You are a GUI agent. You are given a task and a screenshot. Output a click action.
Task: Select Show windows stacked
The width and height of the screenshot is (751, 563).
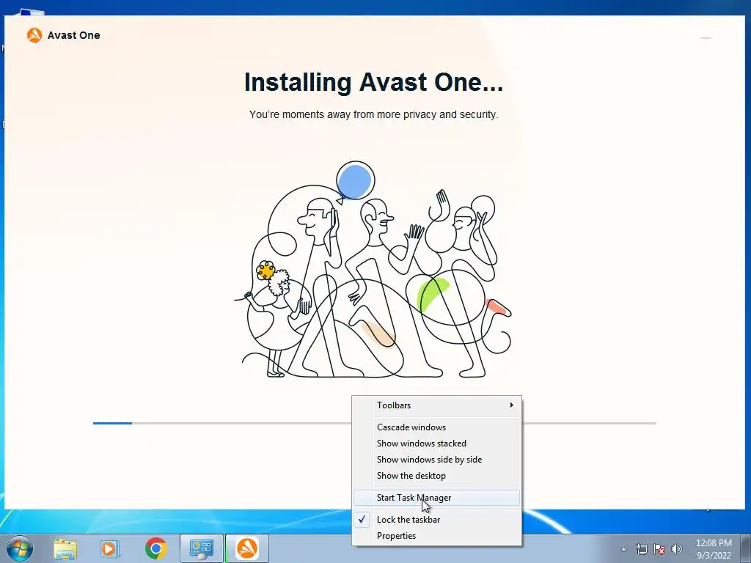[x=437, y=444]
